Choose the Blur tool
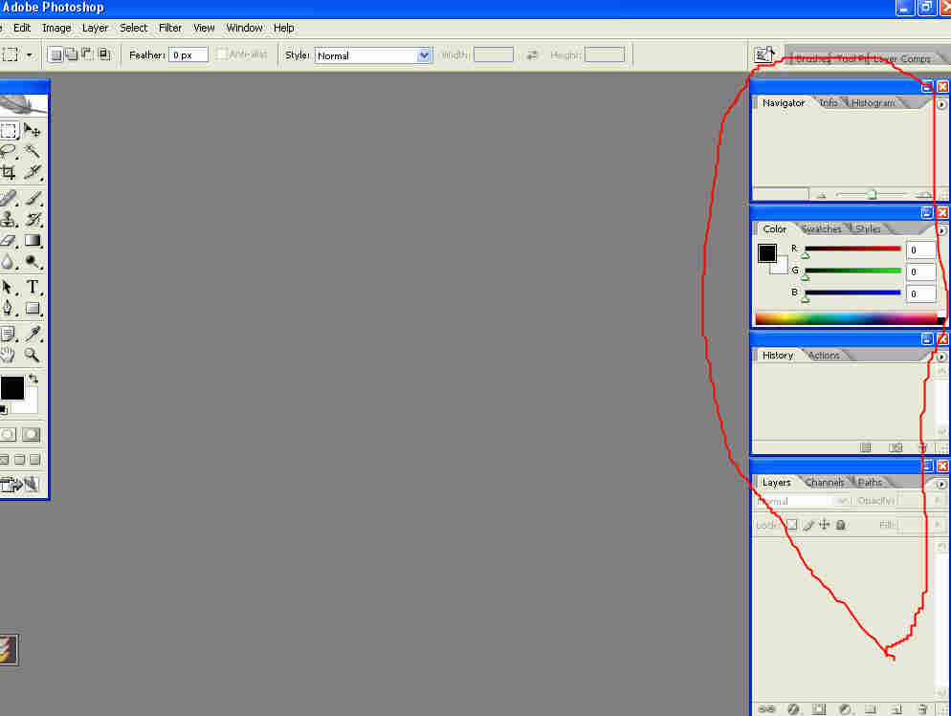The image size is (951, 716). [x=9, y=262]
